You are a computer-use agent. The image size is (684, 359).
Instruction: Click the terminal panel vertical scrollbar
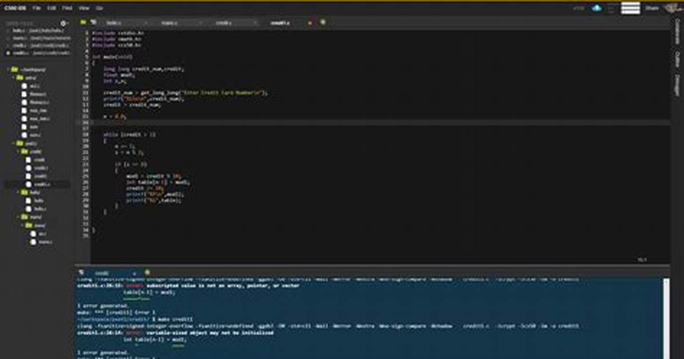(666, 318)
